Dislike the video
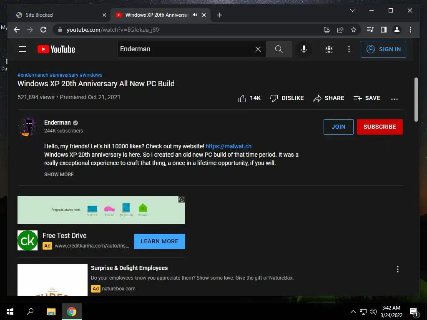427x320 pixels. (287, 98)
